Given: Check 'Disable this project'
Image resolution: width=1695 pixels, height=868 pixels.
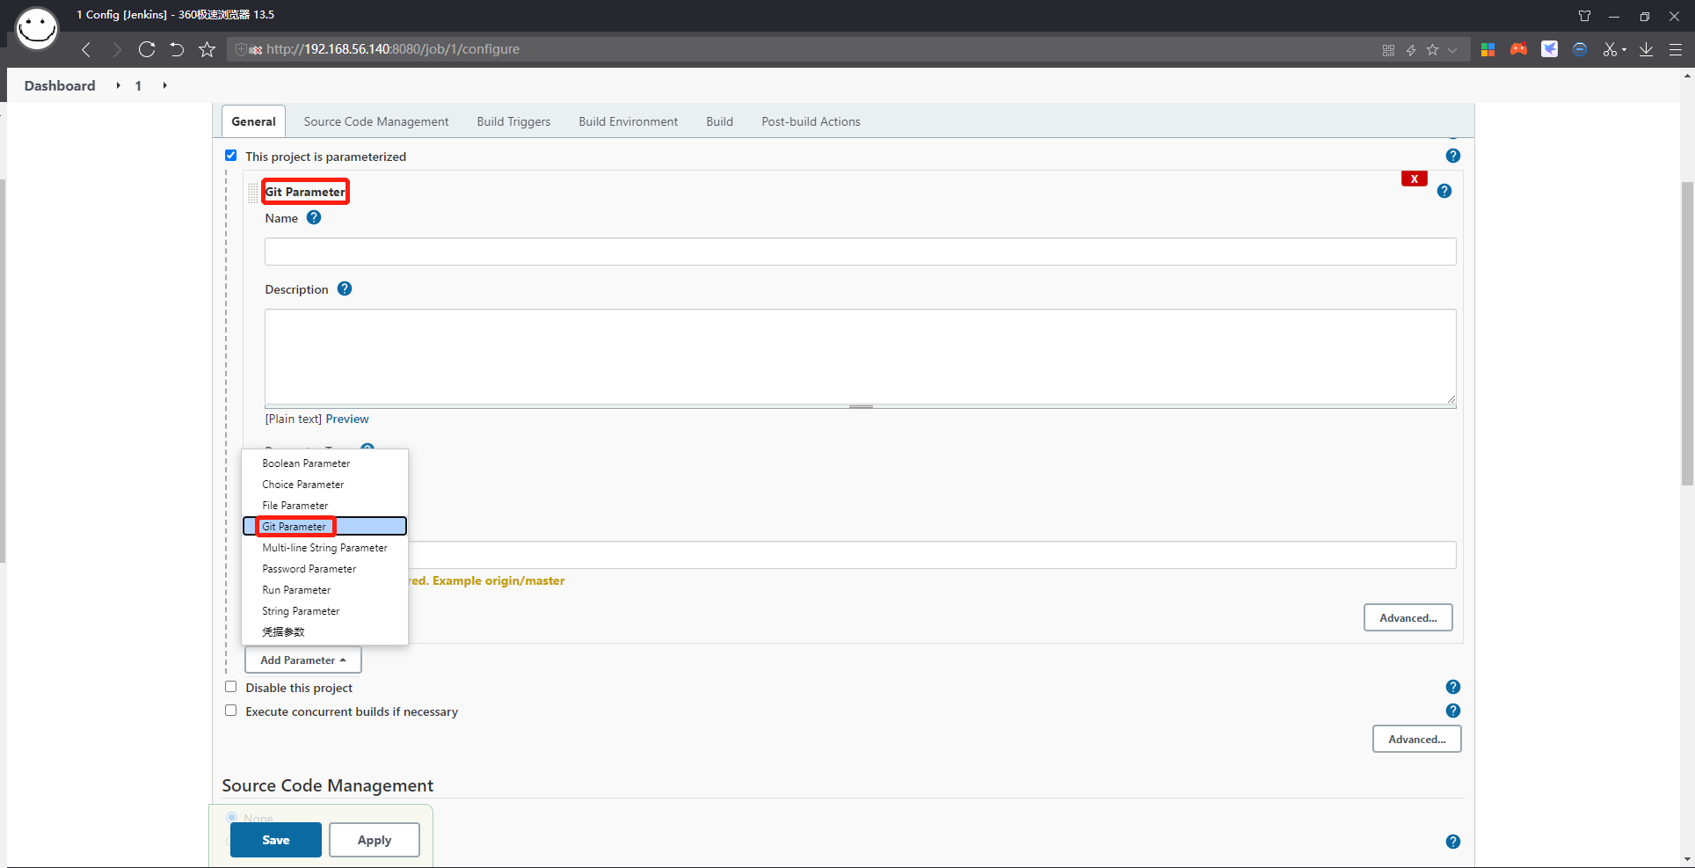Looking at the screenshot, I should 231,687.
